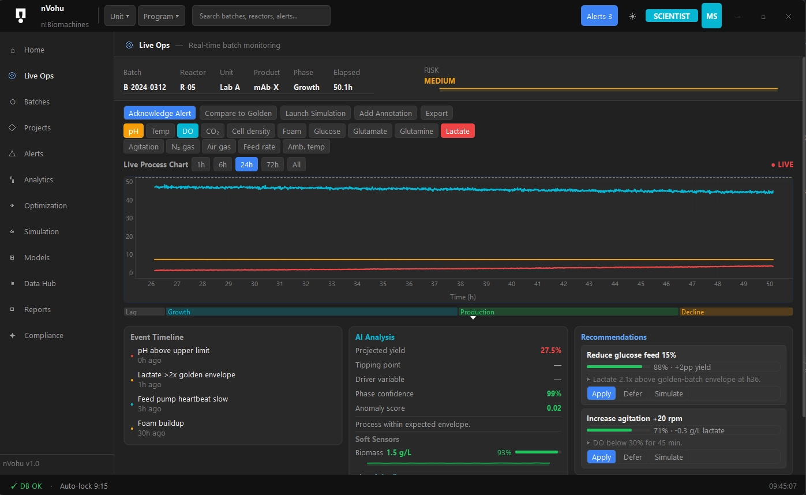Click the Reports sidebar icon

click(13, 310)
